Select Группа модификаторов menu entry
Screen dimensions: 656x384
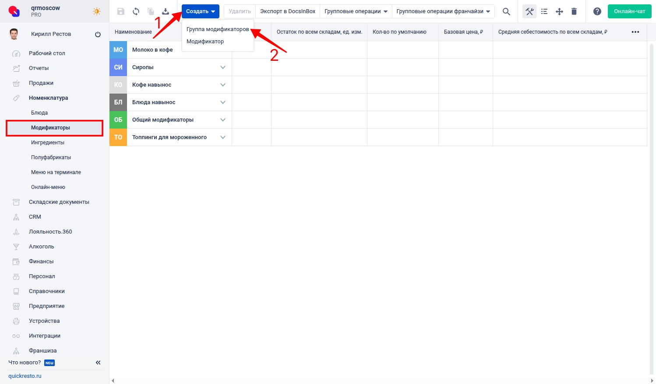point(218,29)
